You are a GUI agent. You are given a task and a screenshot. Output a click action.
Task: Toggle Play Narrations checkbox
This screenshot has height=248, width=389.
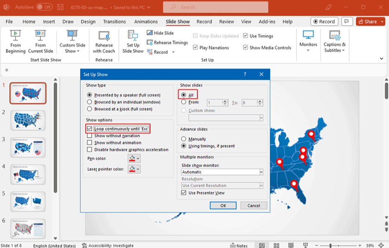[x=195, y=47]
